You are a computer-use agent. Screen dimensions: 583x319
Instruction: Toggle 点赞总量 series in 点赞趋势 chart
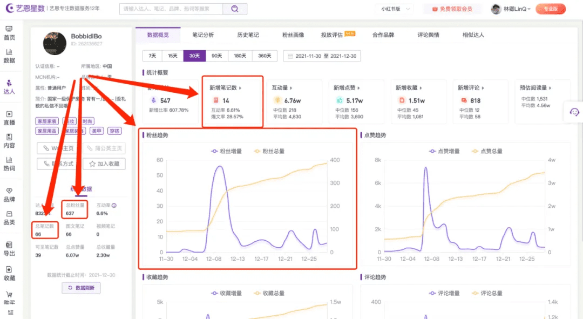tap(487, 151)
